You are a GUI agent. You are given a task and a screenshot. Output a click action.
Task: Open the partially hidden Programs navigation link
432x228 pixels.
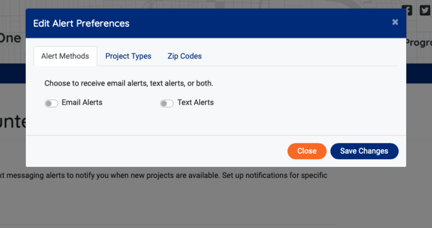point(418,42)
